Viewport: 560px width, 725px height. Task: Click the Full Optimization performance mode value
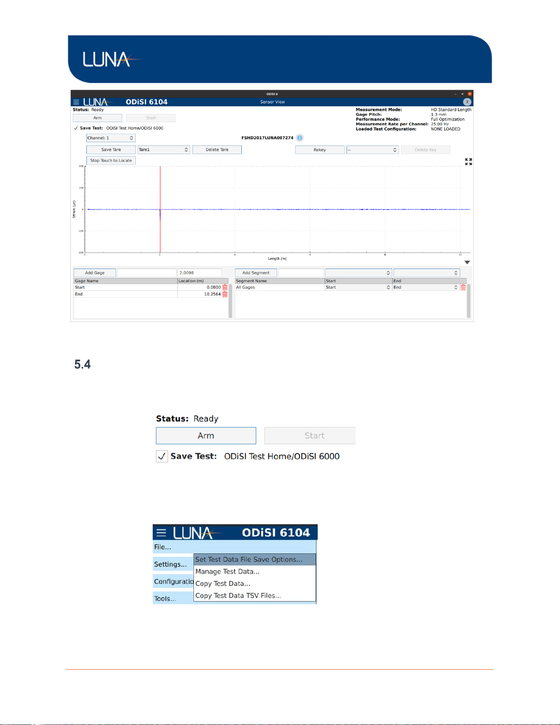(448, 119)
